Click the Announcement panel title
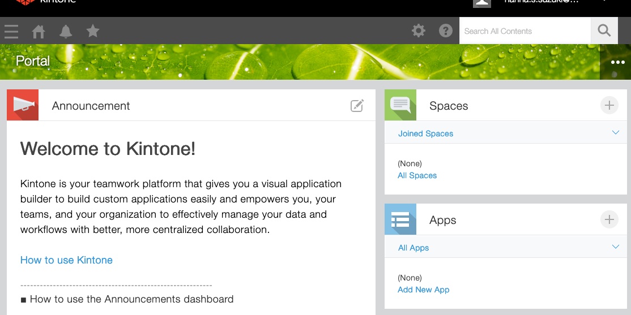The image size is (631, 315). point(91,106)
